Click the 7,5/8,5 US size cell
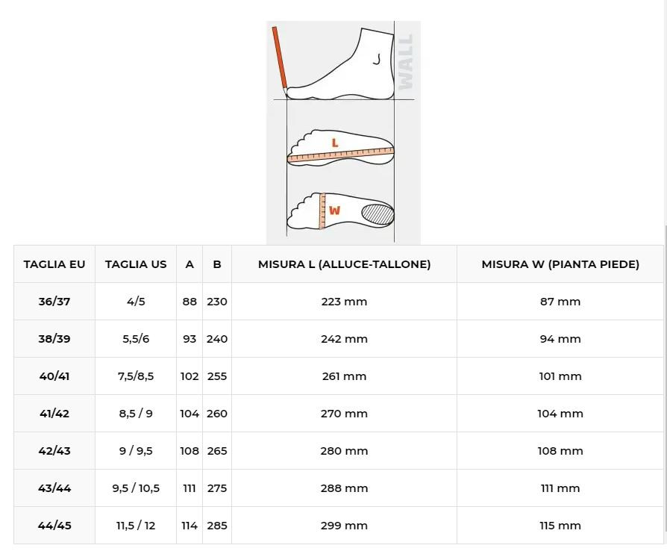 pyautogui.click(x=136, y=376)
